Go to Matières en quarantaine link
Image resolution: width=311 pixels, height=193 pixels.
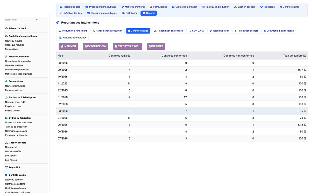pyautogui.click(x=17, y=70)
